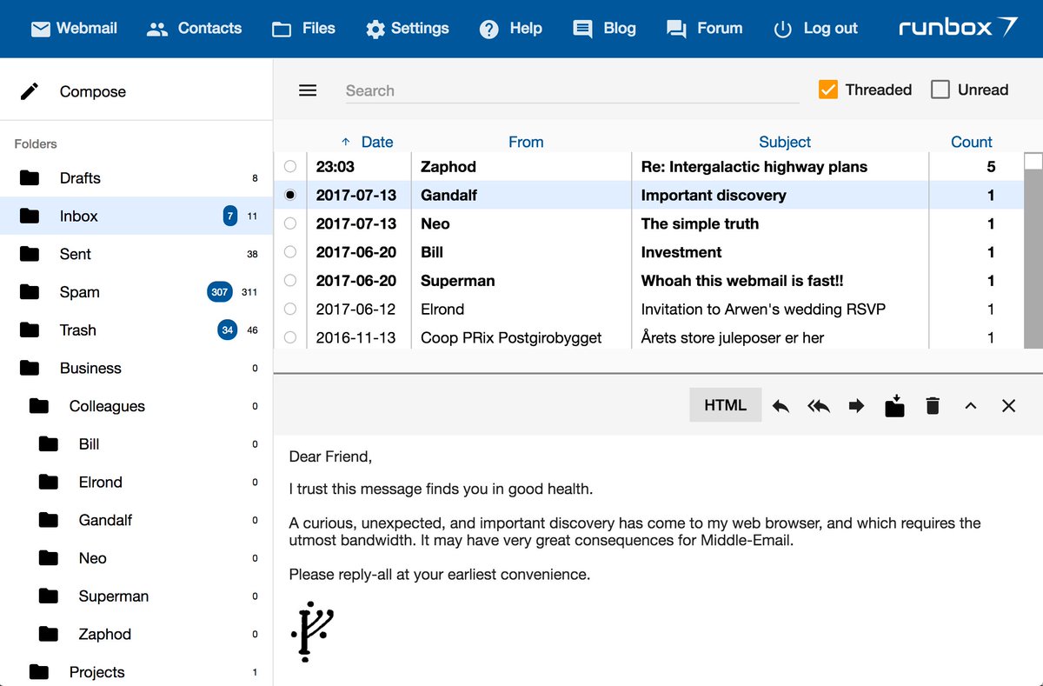Click the Reply arrow icon
The image size is (1043, 686).
coord(781,406)
